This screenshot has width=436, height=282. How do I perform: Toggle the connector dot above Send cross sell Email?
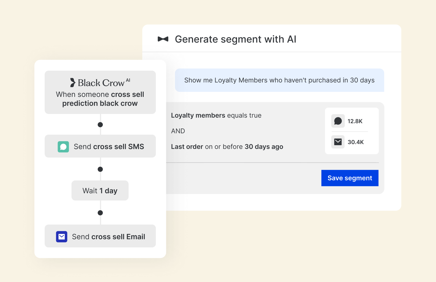click(x=100, y=213)
